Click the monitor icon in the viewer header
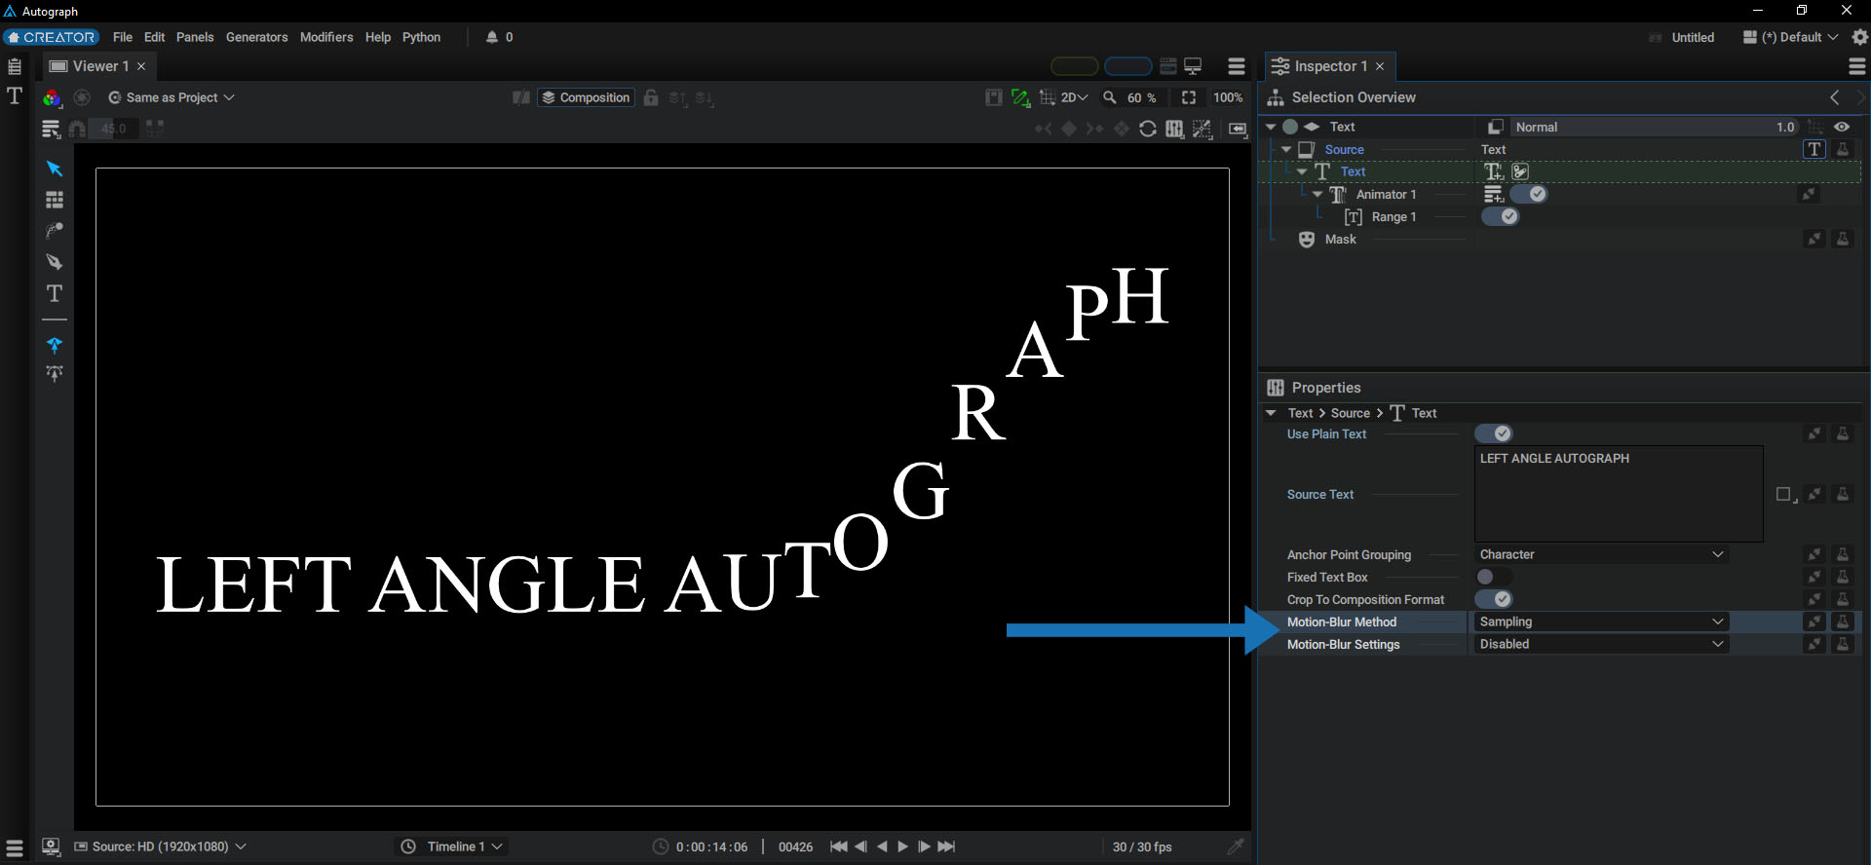This screenshot has height=865, width=1871. point(1193,66)
